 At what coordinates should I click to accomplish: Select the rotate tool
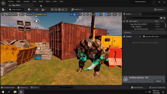click(x=77, y=15)
